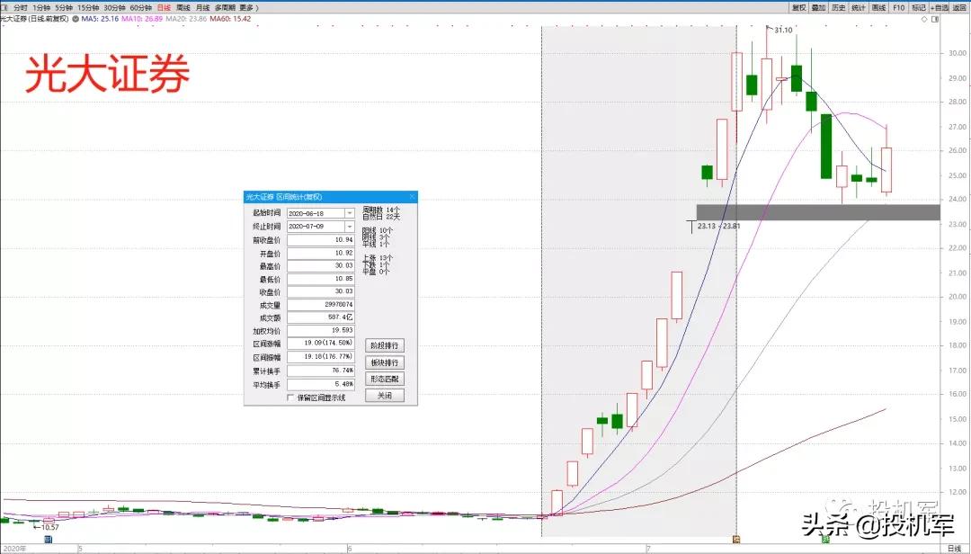Click the 标记 mark button
Image resolution: width=971 pixels, height=554 pixels.
tap(918, 7)
